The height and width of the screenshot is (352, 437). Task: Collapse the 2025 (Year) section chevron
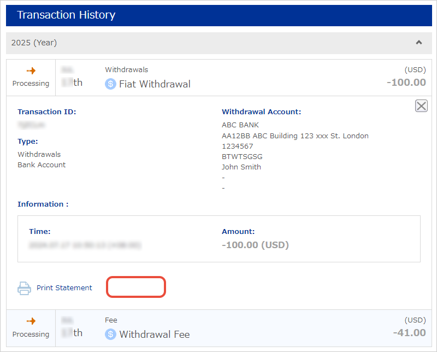tap(418, 43)
